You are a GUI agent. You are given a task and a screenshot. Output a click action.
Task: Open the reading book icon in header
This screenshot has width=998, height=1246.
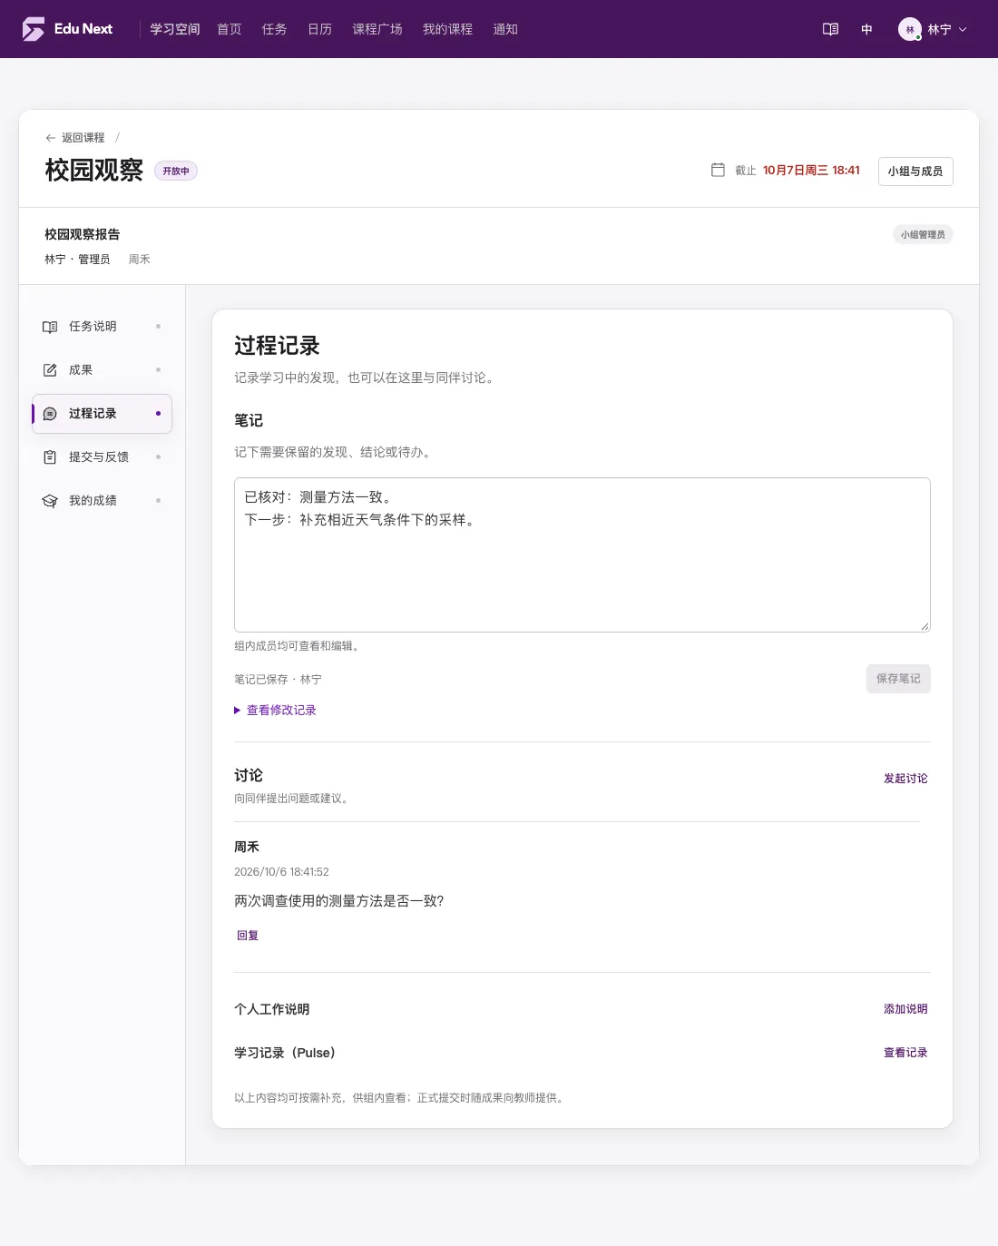point(830,29)
